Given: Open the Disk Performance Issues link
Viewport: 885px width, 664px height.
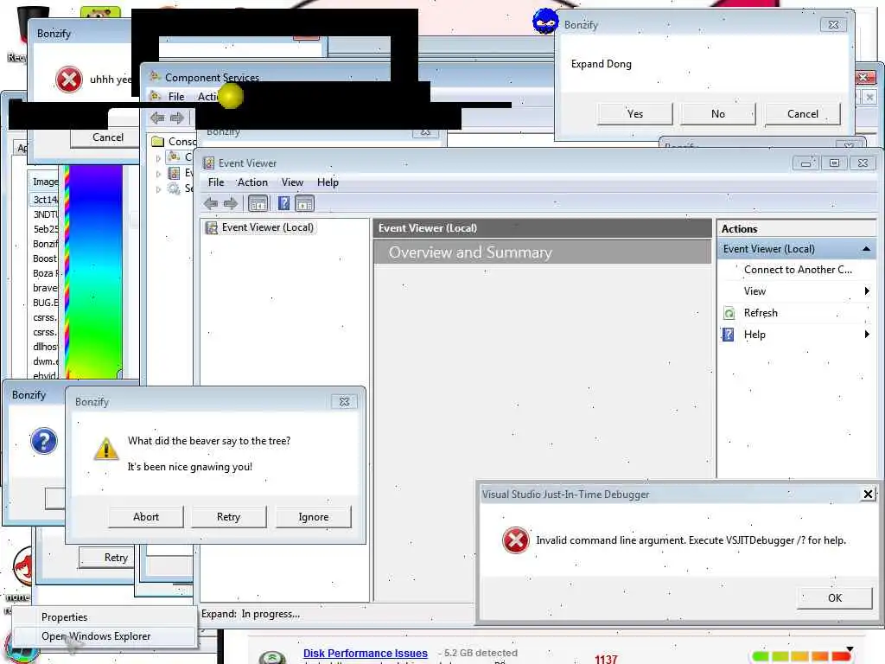Looking at the screenshot, I should pyautogui.click(x=366, y=654).
